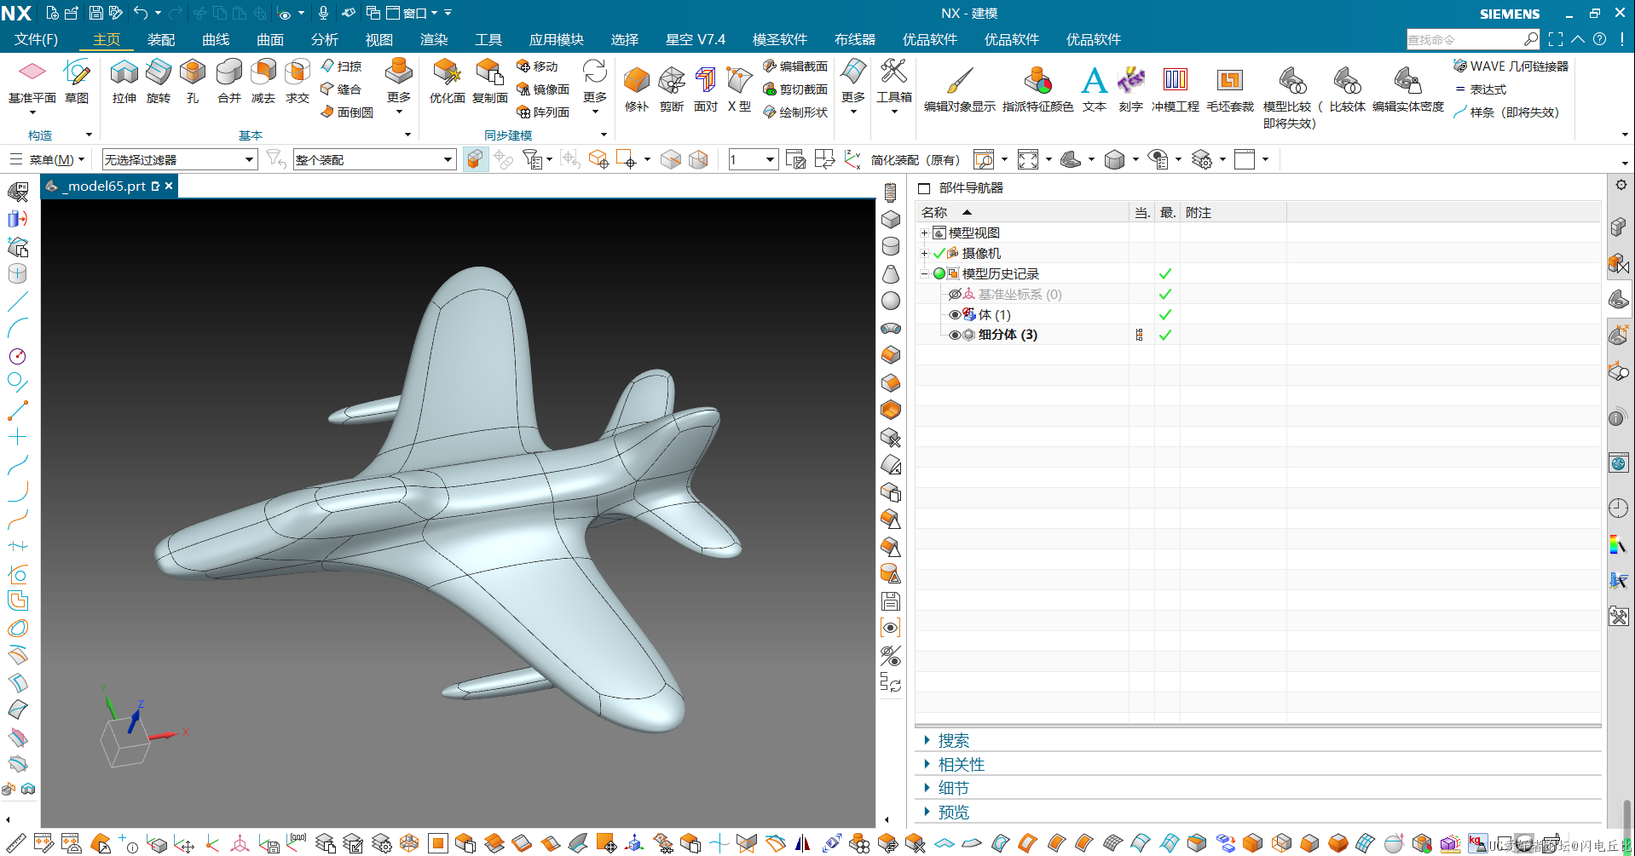
Task: Toggle the 部件导航器 header checkbox
Action: pos(924,188)
